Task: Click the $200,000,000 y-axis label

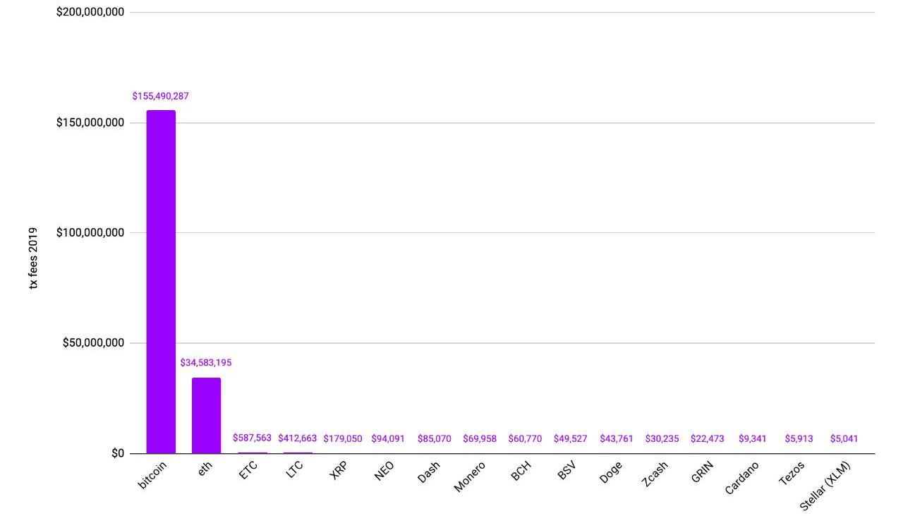Action: tap(90, 12)
